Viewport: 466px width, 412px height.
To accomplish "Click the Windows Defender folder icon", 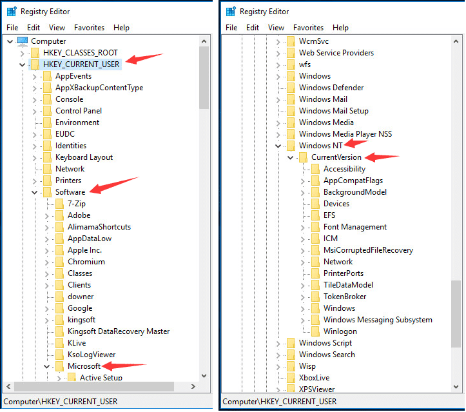I will [x=291, y=88].
